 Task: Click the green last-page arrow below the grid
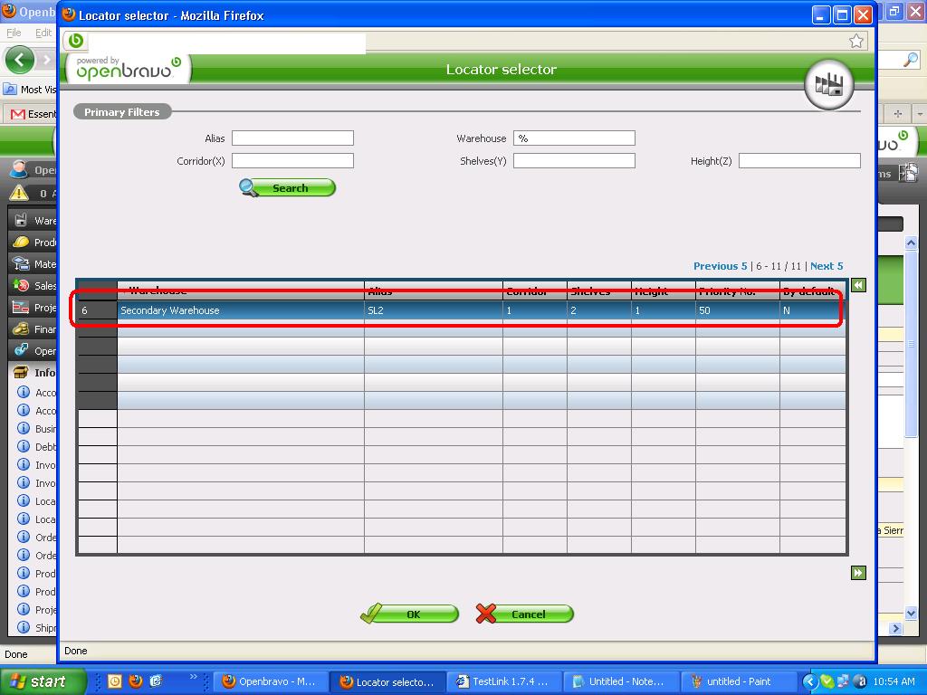pyautogui.click(x=858, y=573)
